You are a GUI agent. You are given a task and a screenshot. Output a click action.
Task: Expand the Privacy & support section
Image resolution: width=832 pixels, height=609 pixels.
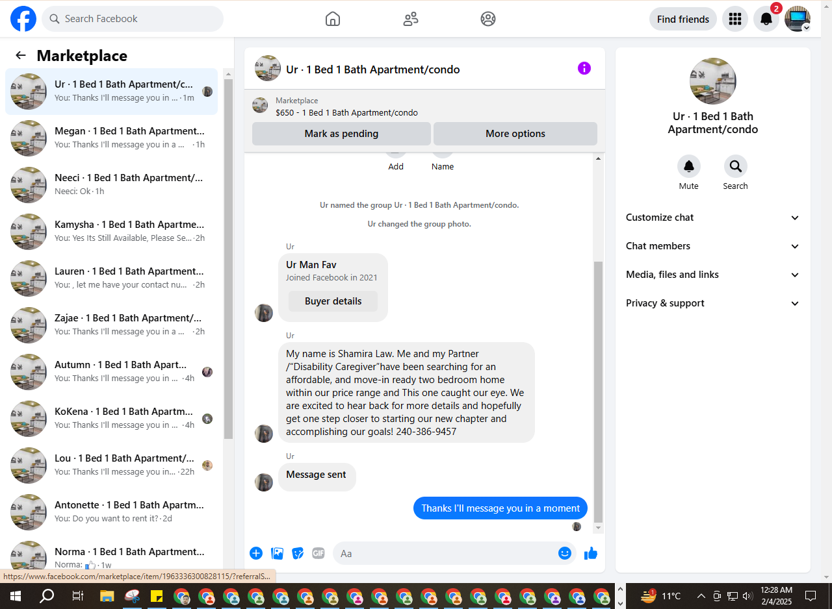tap(713, 303)
